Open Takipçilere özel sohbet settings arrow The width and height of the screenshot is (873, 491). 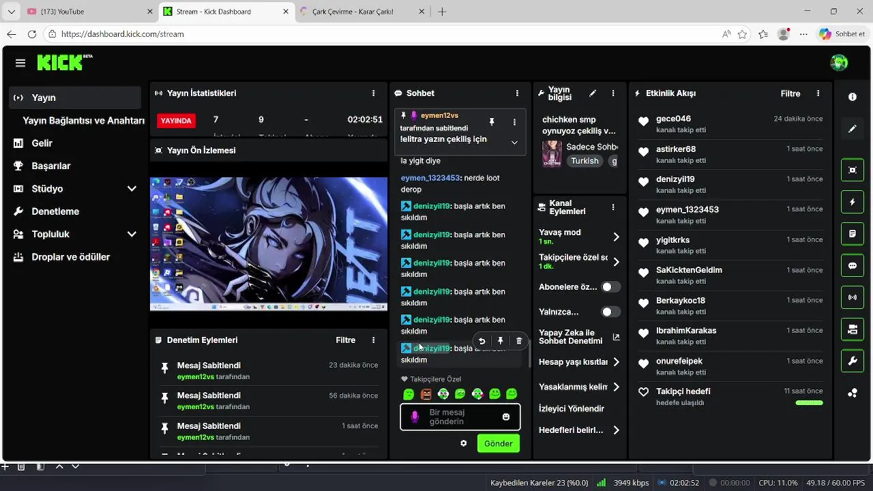(x=616, y=262)
